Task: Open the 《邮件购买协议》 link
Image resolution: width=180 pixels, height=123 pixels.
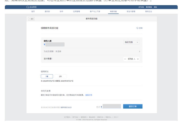Action: (x=66, y=107)
